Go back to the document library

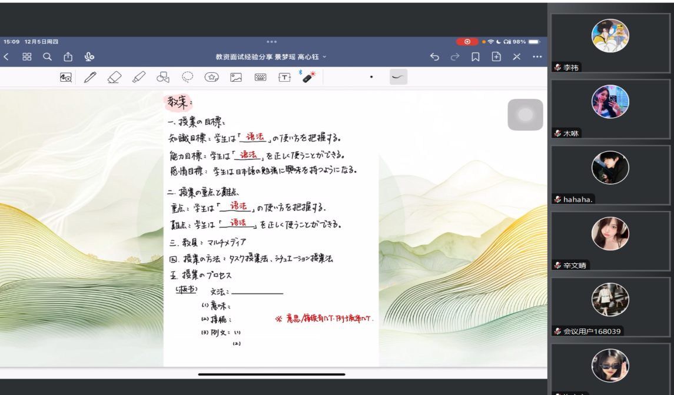[x=6, y=57]
